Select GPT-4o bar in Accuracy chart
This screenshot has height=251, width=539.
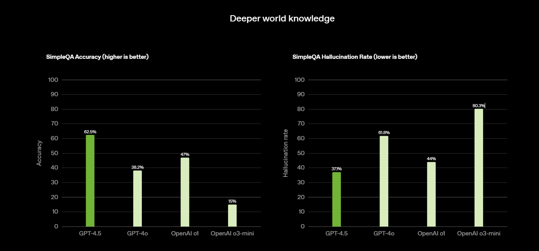137,198
